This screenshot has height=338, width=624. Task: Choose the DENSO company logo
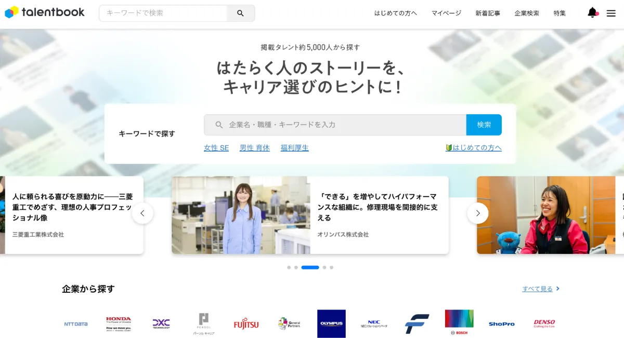tap(544, 323)
